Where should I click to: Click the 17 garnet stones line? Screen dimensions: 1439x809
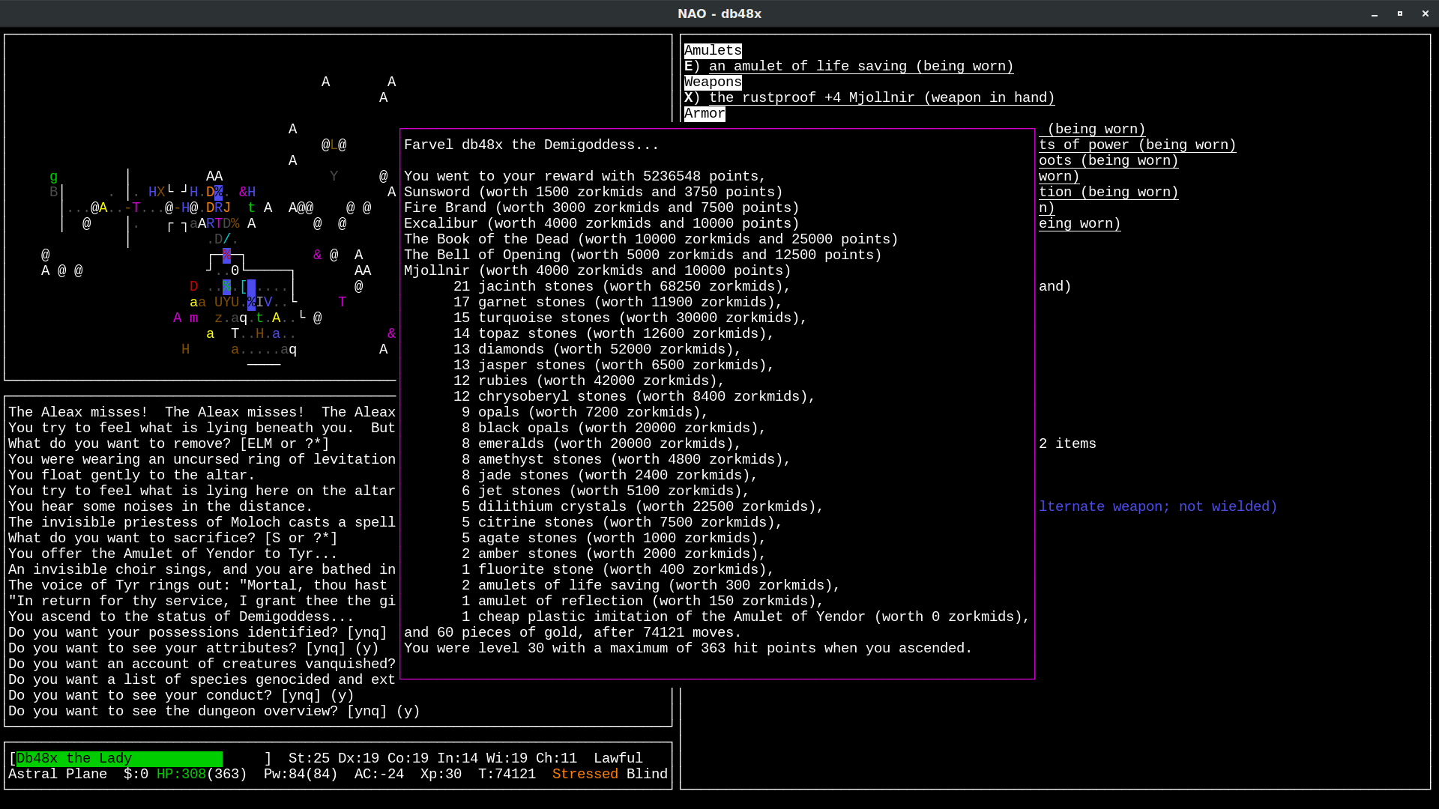(x=618, y=302)
